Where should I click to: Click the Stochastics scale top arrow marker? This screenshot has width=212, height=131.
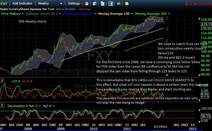click(x=199, y=110)
